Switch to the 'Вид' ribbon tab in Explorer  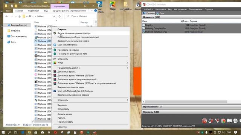point(46,11)
